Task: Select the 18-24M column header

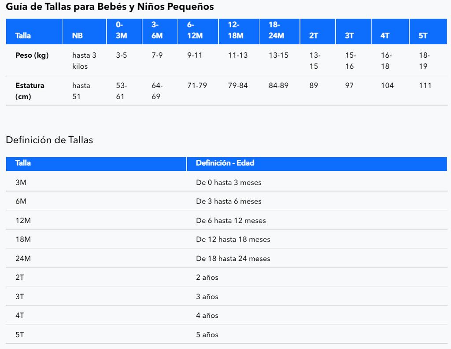Action: tap(276, 30)
